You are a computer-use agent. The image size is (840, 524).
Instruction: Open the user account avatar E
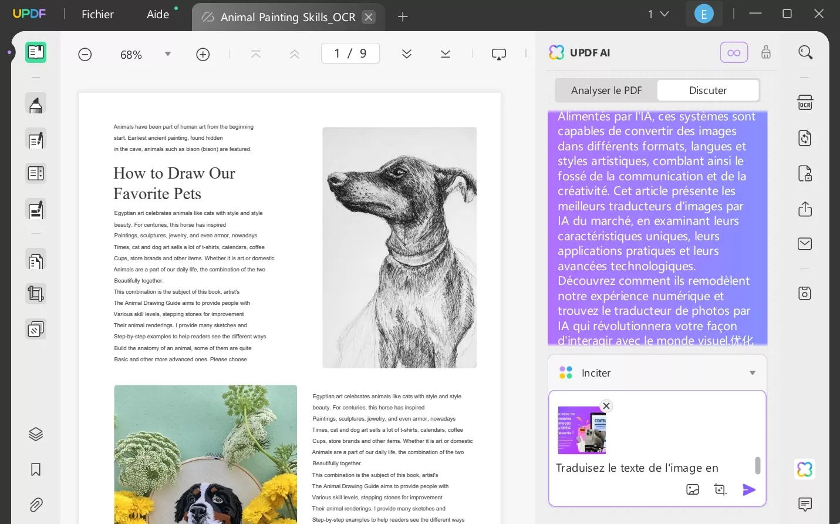(x=704, y=14)
